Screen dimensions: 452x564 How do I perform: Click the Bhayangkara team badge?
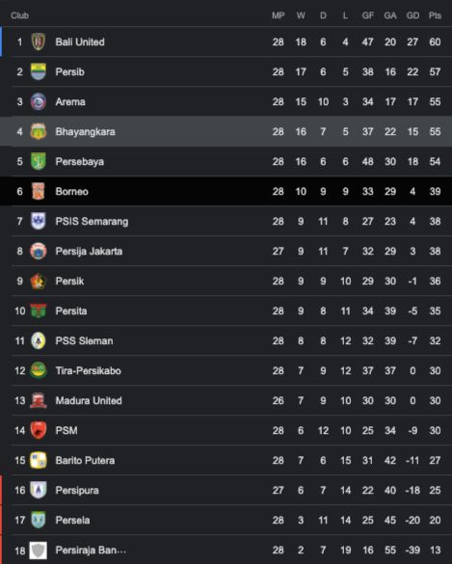click(39, 131)
